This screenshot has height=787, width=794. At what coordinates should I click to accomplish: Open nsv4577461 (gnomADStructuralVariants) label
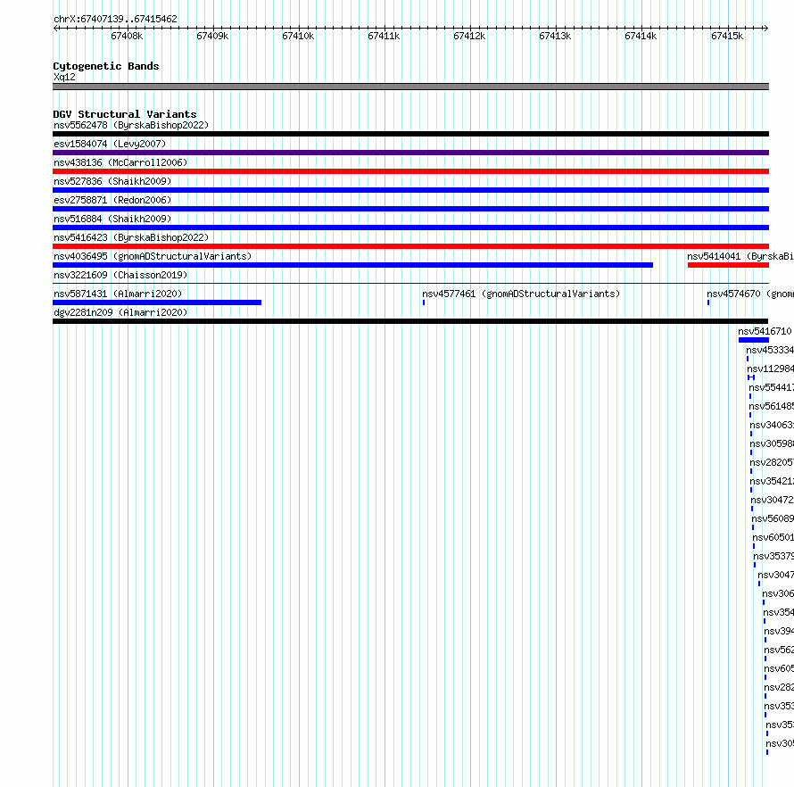coord(521,294)
